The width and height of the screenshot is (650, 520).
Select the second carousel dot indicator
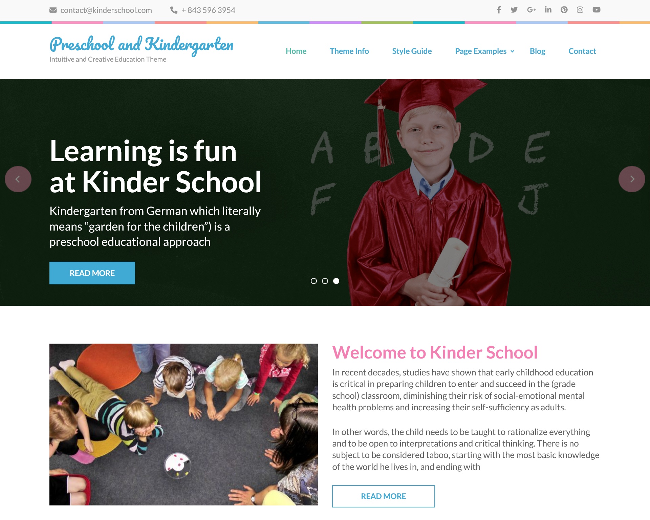tap(325, 281)
